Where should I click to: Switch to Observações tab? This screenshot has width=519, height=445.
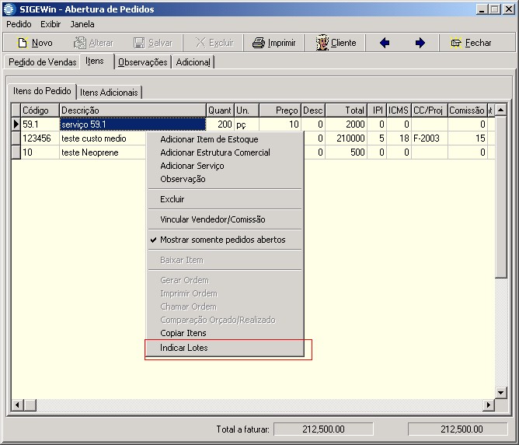(x=143, y=62)
